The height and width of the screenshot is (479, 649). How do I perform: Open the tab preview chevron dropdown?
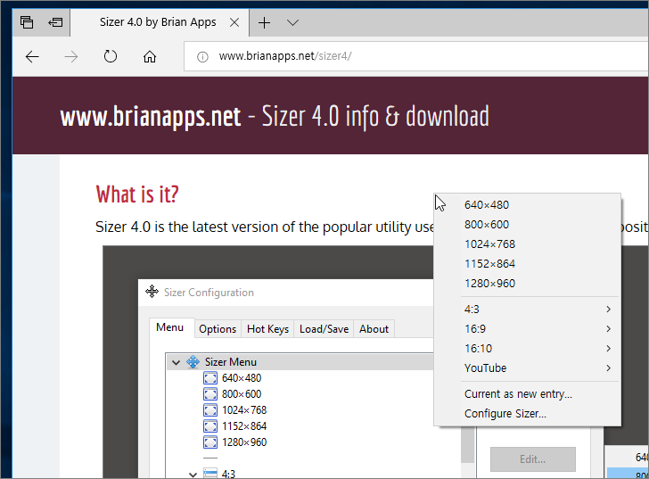292,22
